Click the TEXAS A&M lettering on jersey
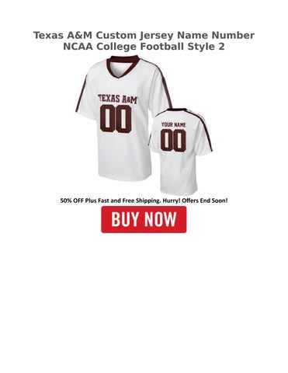 click(118, 99)
